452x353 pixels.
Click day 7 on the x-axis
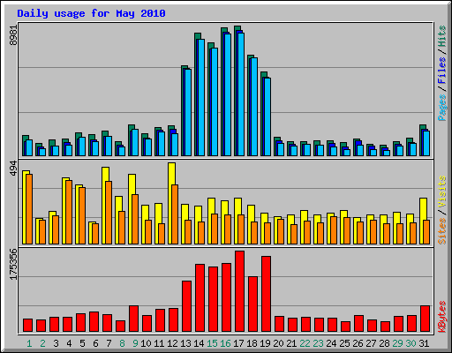pyautogui.click(x=109, y=343)
